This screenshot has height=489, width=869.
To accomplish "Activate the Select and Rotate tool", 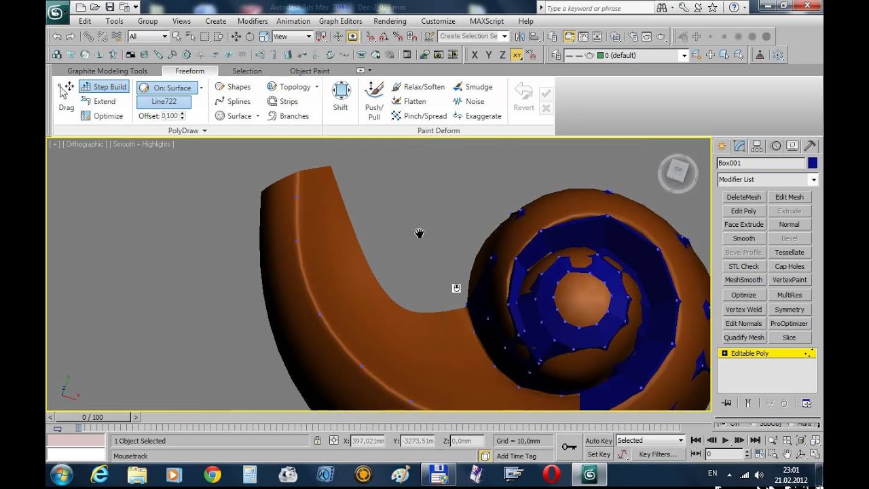I will click(250, 37).
